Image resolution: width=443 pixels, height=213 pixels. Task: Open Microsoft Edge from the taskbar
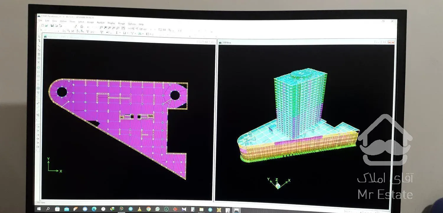tap(94, 209)
